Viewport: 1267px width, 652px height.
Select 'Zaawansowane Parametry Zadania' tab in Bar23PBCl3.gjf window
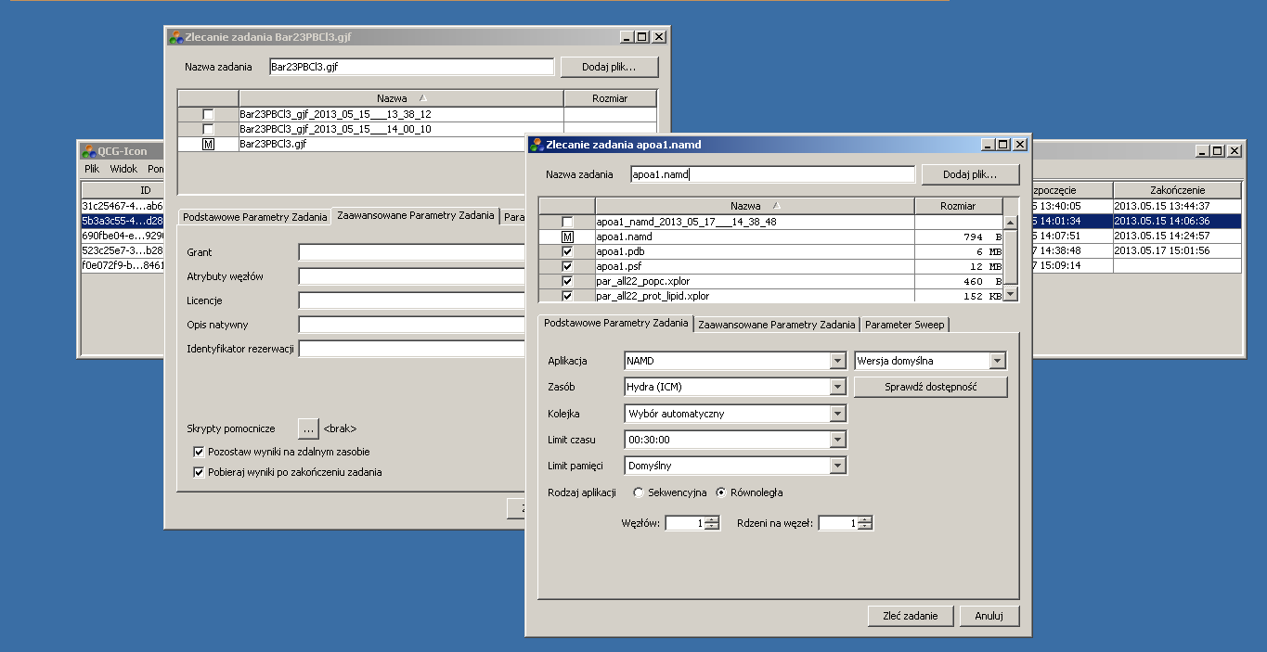click(416, 215)
